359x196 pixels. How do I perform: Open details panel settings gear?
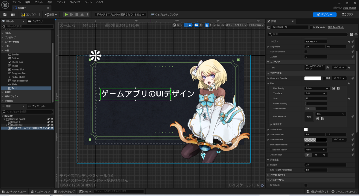(x=356, y=34)
